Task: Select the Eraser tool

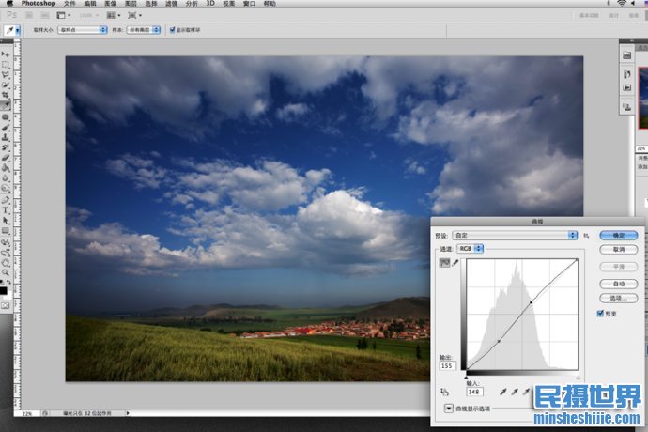Action: [x=6, y=158]
